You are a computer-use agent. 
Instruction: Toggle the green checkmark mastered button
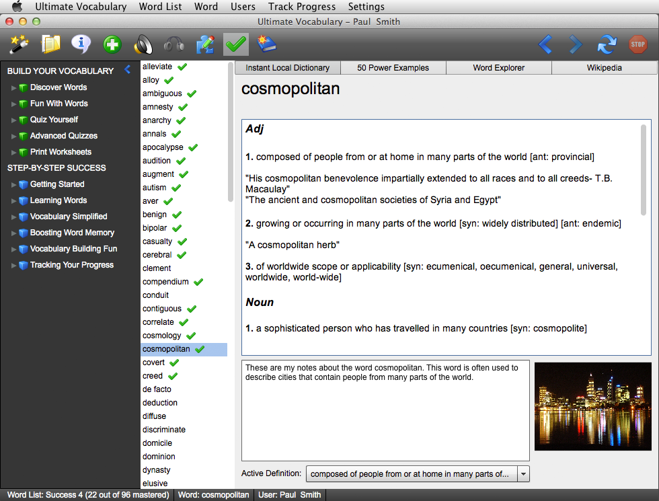point(236,45)
